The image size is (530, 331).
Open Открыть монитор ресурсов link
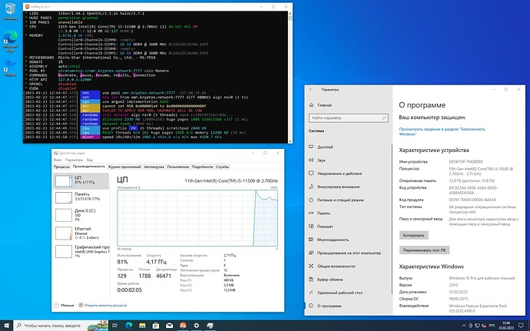pos(105,305)
